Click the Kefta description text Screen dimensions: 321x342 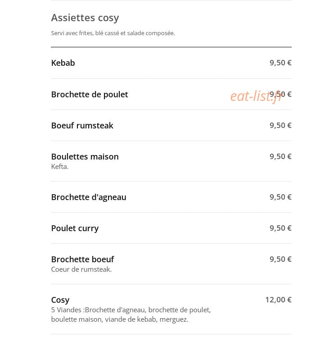click(x=60, y=167)
